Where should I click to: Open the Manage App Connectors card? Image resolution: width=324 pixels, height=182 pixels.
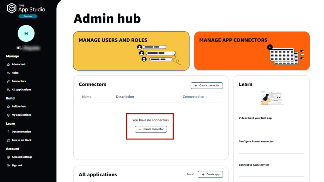click(252, 51)
